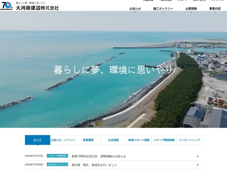Click the 70th Anniversary logo
Screen dimensions: 227x170
tap(6, 6)
